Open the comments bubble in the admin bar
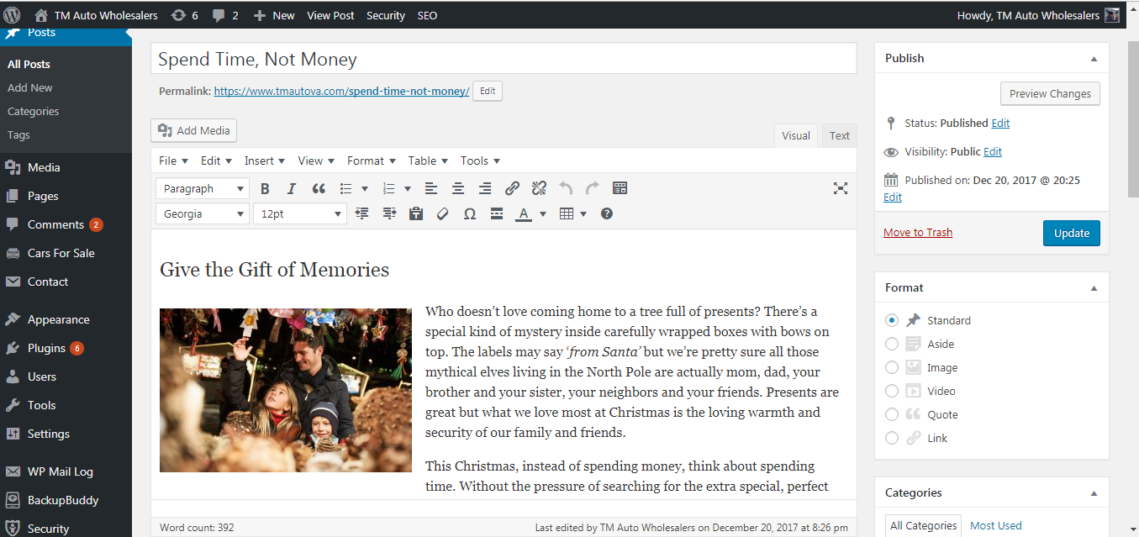The width and height of the screenshot is (1139, 537). [225, 15]
